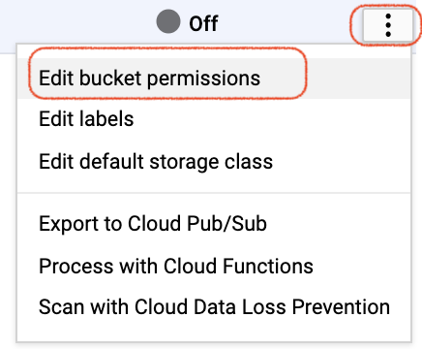Collapse the menu via vertical ellipsis button
Screen dimensions: 422x349
[388, 25]
